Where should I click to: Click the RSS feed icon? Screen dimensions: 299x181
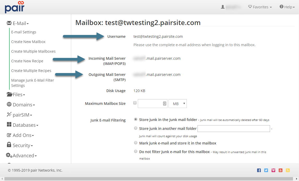[x=288, y=170]
